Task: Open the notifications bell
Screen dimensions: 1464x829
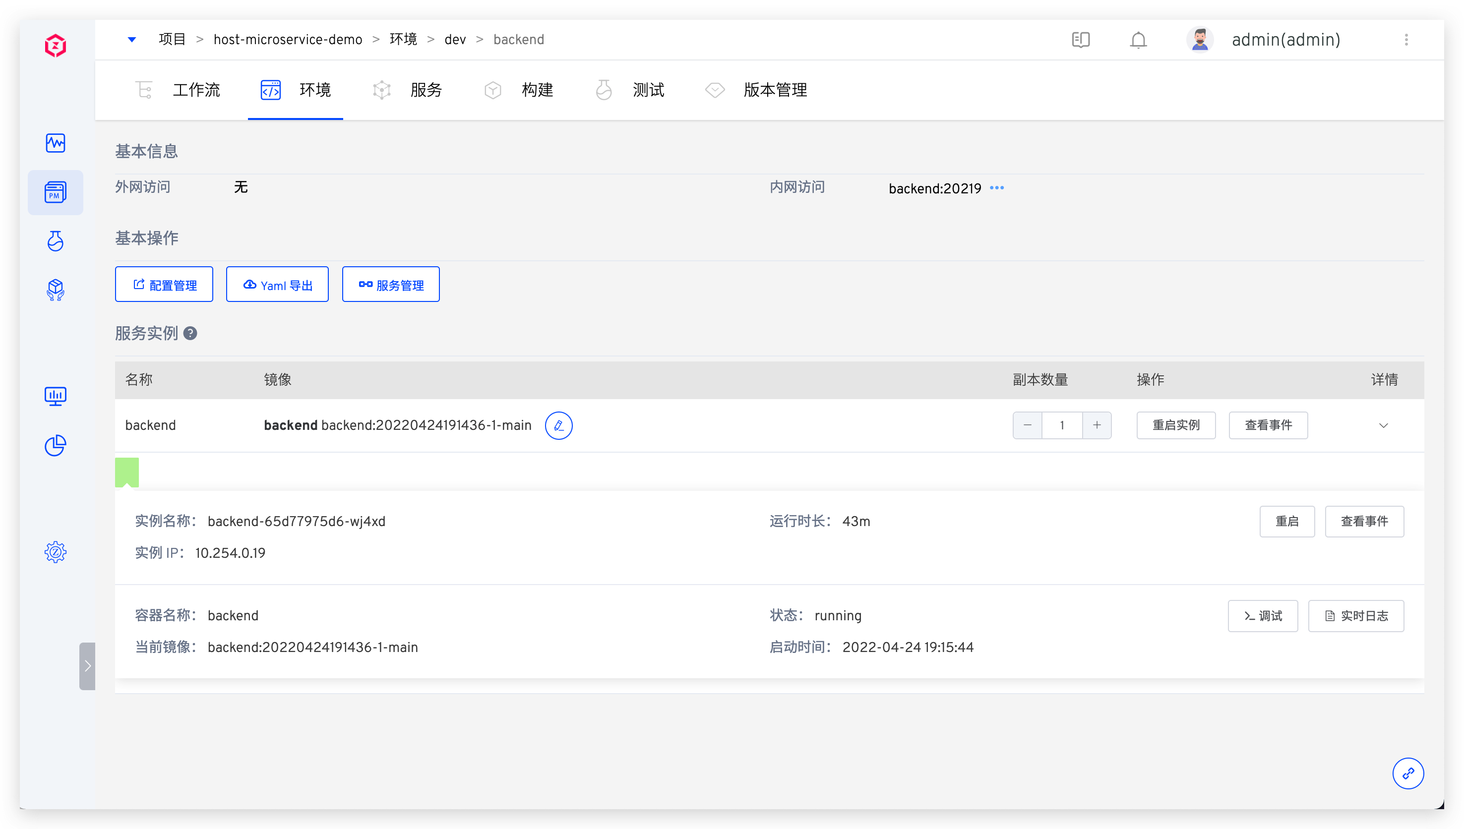Action: coord(1138,40)
